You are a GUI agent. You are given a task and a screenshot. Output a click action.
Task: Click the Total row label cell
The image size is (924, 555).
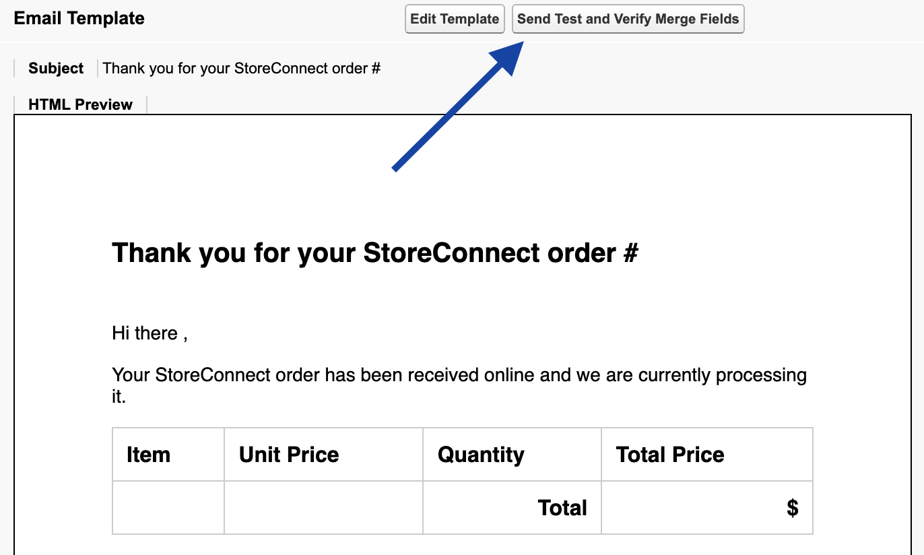(562, 507)
